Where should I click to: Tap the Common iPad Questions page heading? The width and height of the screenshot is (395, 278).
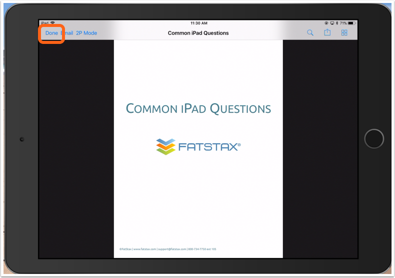click(x=198, y=109)
